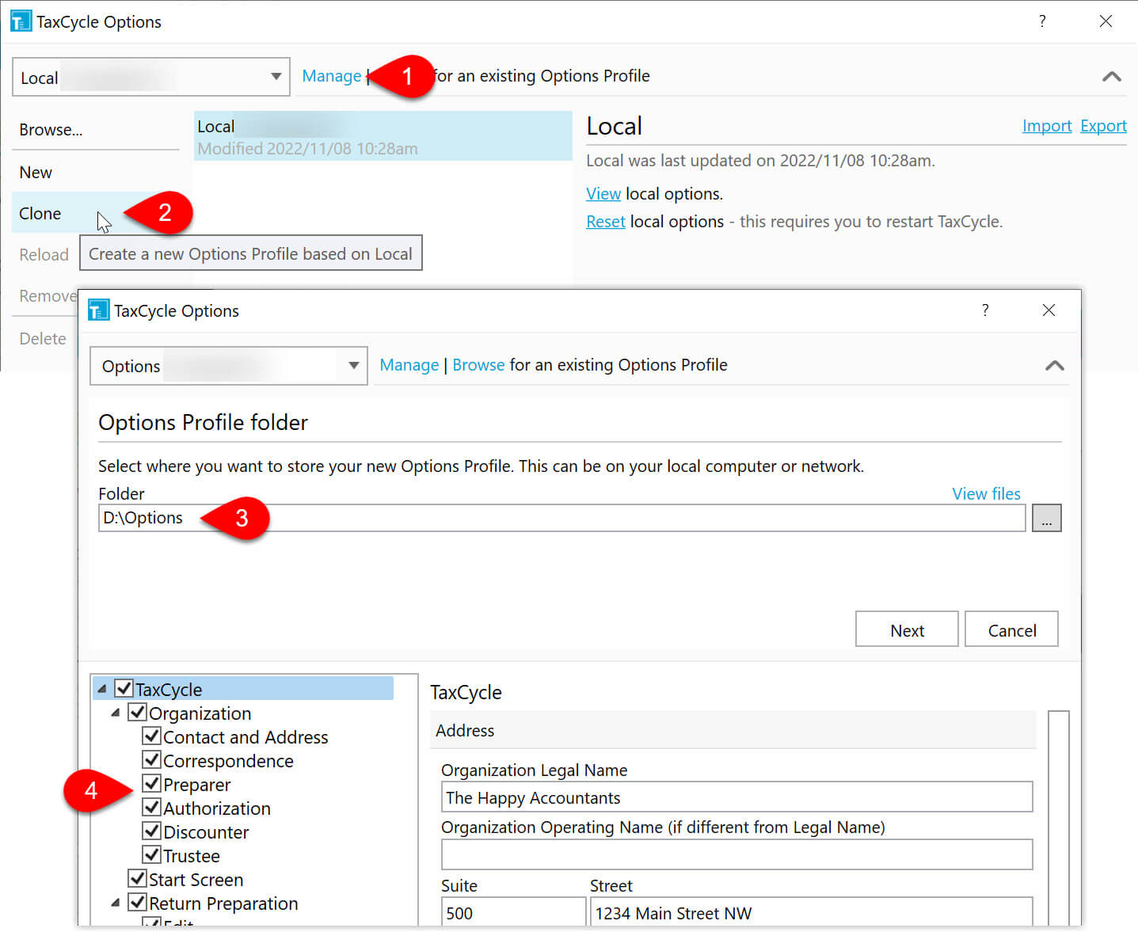Image resolution: width=1138 pixels, height=932 pixels.
Task: Choose New in the profile menu
Action: (x=36, y=173)
